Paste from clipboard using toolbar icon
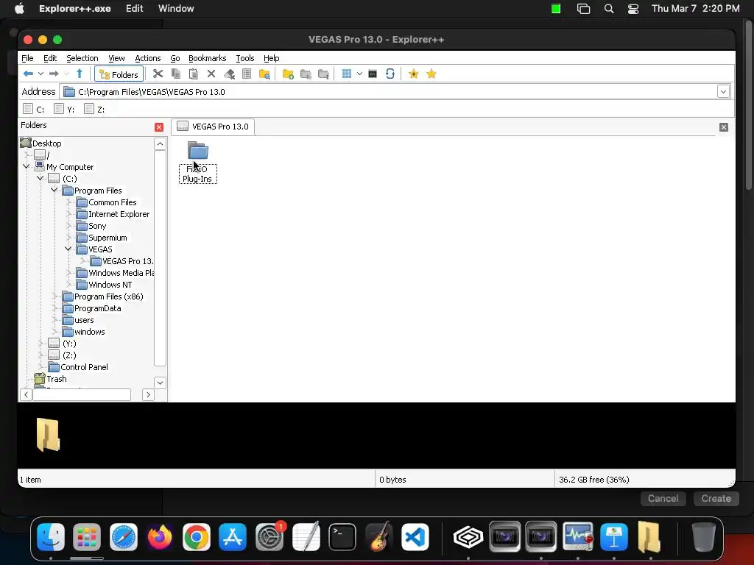Viewport: 754px width, 565px height. click(x=194, y=74)
